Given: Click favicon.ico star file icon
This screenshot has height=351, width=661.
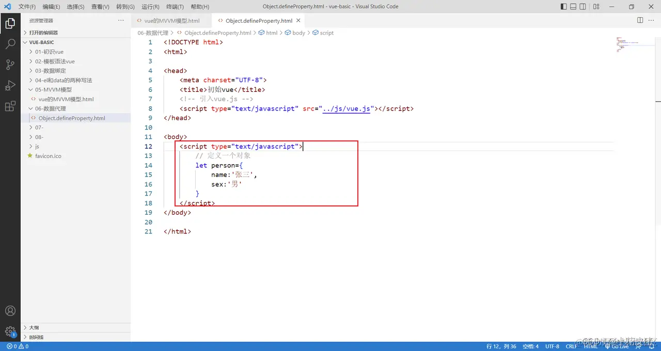Looking at the screenshot, I should click(30, 156).
